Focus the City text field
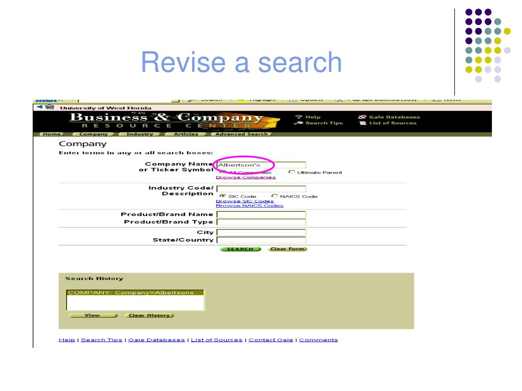Screen dimensions: 522x391 [x=261, y=232]
